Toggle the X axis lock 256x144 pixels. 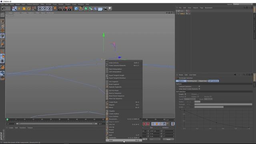(x=40, y=8)
